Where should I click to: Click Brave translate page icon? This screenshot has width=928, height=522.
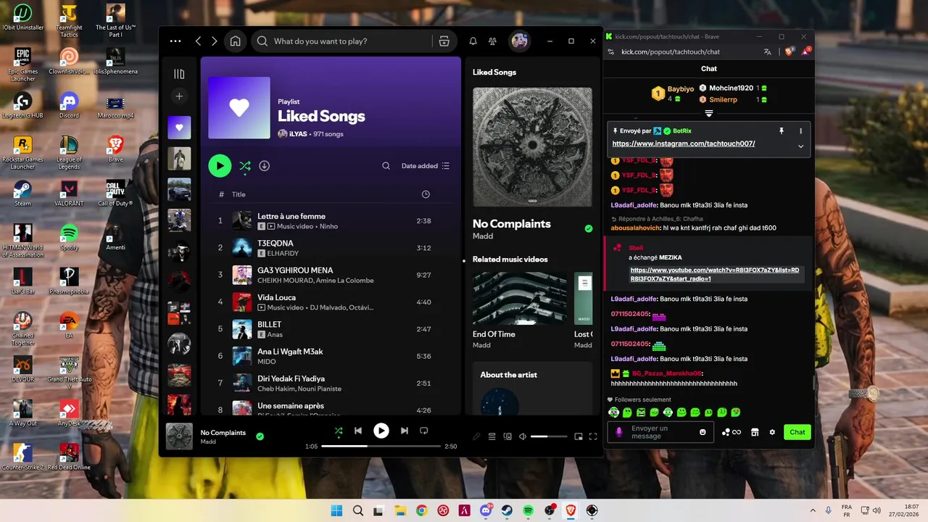(x=768, y=52)
